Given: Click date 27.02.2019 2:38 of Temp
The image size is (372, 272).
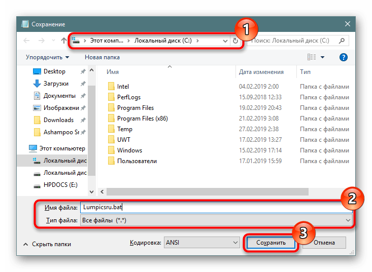Looking at the screenshot, I should coord(259,129).
